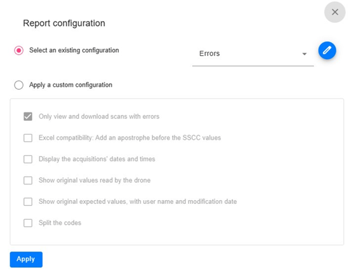Click the 'Select an existing configuration' label text

coord(74,50)
